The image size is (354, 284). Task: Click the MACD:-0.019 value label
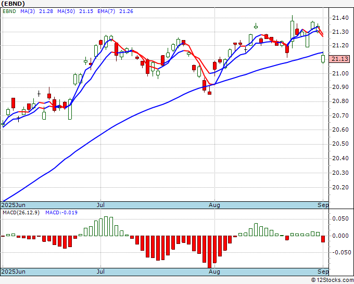(x=61, y=213)
